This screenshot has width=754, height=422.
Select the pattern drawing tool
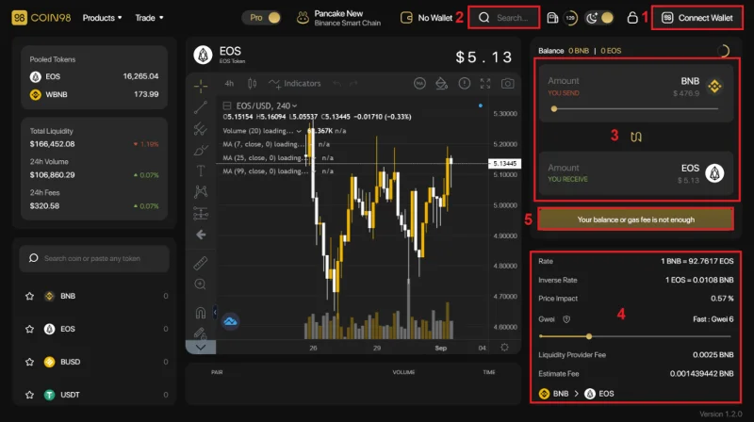pos(201,192)
